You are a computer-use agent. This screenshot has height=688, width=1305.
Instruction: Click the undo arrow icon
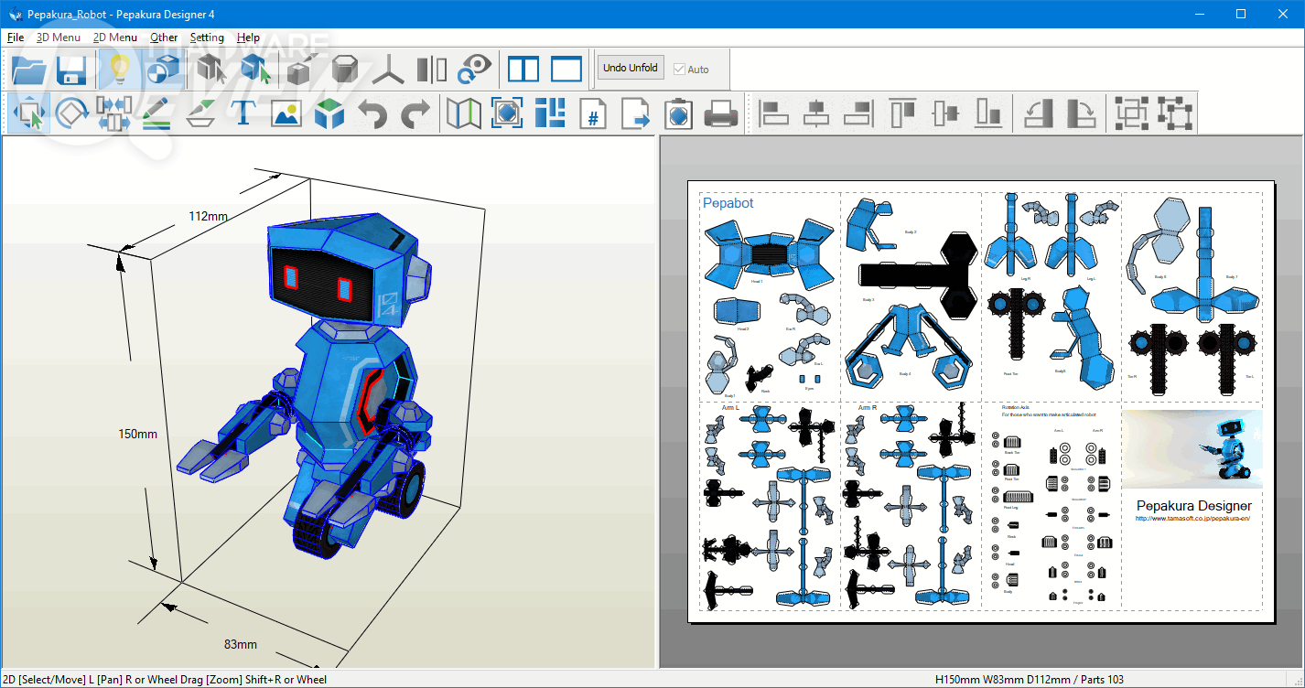point(372,114)
